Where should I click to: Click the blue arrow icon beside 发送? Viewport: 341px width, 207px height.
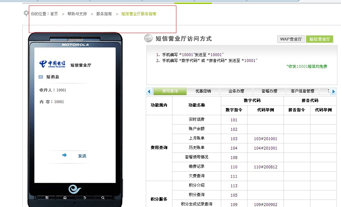64,155
